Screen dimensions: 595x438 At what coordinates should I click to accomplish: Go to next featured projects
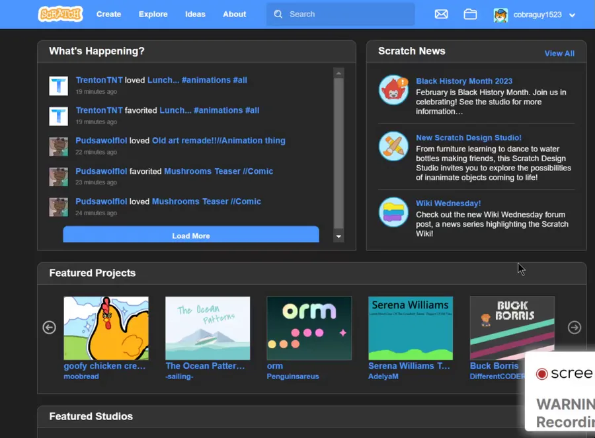574,327
